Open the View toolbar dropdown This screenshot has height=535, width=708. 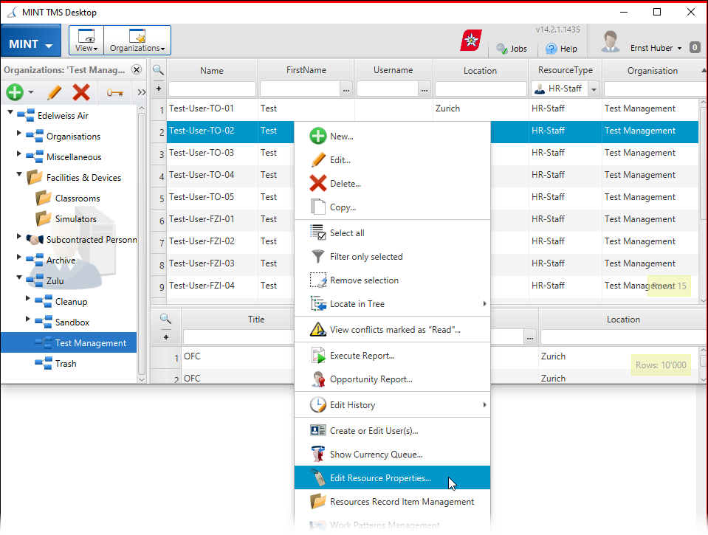(x=86, y=40)
